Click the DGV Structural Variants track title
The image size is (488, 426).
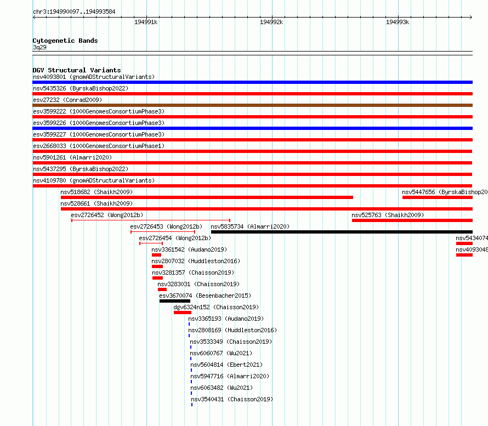77,70
